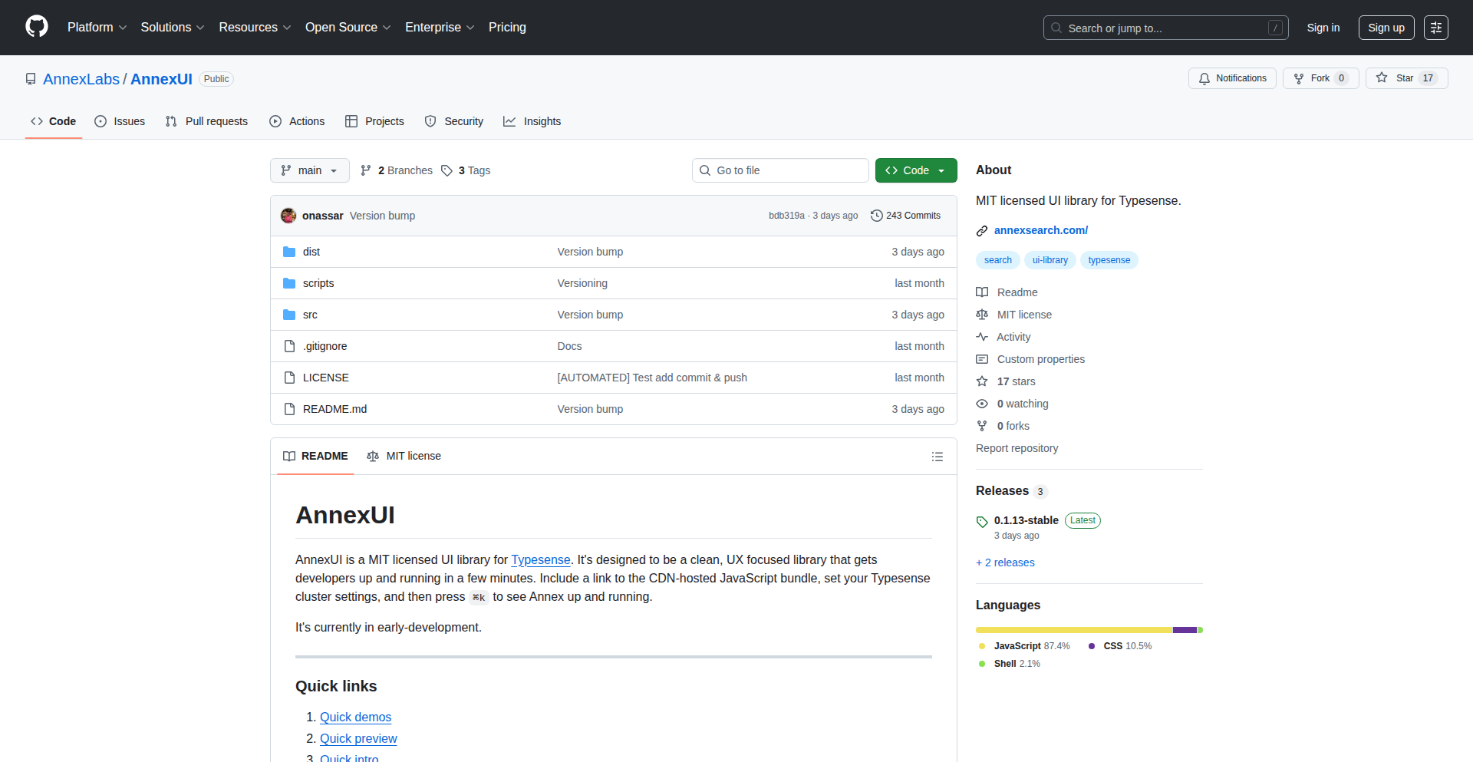Open the README outline list icon

click(938, 457)
